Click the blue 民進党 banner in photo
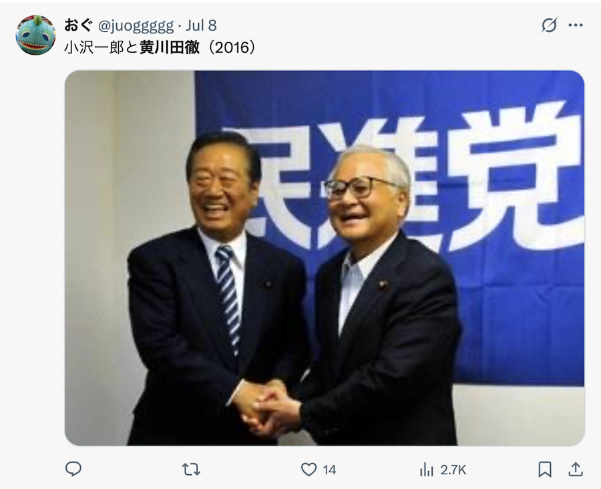This screenshot has height=489, width=601. click(x=389, y=227)
